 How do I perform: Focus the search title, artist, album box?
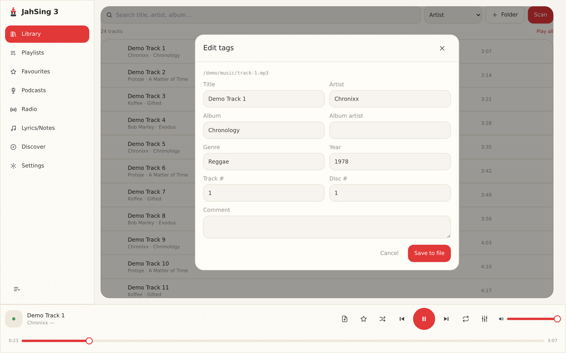261,15
